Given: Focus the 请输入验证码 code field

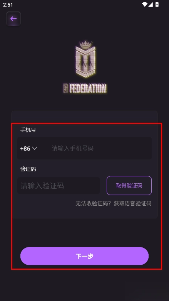Looking at the screenshot, I should [x=59, y=186].
